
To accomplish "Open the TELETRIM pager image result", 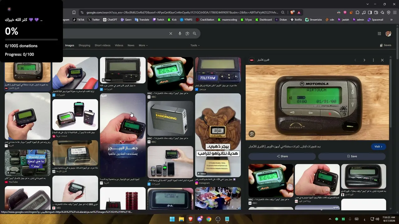I will (x=218, y=70).
